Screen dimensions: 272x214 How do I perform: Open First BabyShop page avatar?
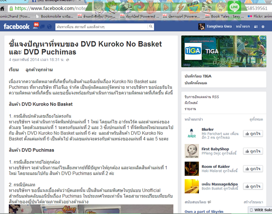(192, 151)
